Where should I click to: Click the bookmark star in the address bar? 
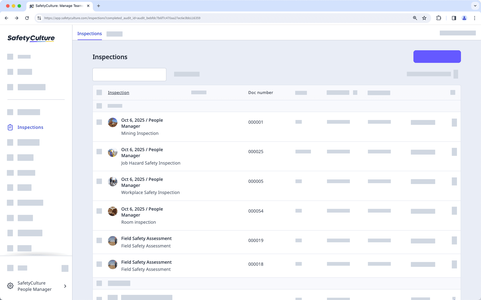click(424, 18)
